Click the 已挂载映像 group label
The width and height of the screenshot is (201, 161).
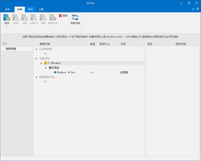(46, 49)
